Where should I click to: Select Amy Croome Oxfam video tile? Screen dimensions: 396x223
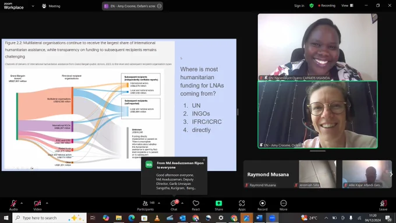tap(318, 114)
